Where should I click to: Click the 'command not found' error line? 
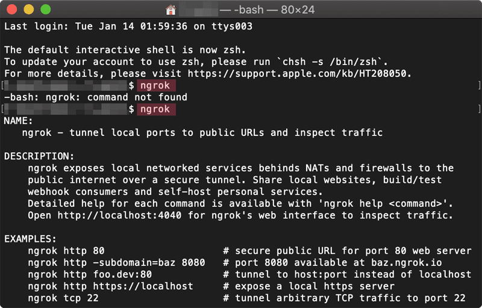[x=96, y=97]
